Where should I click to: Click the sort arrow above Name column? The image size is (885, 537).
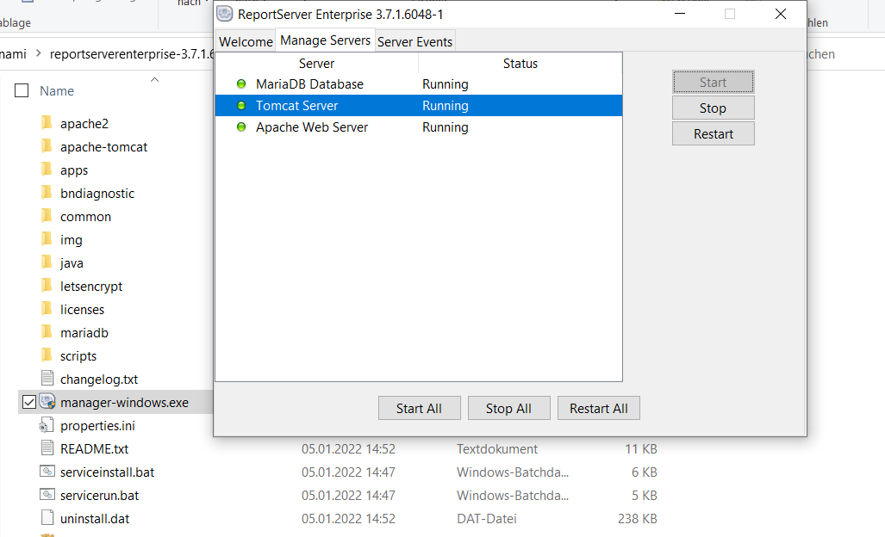pos(154,80)
